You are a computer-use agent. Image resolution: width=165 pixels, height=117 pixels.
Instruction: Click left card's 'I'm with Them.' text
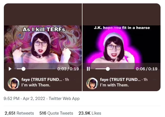click(x=36, y=85)
